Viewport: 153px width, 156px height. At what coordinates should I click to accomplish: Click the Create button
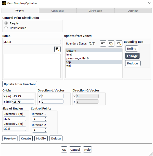coord(26,138)
